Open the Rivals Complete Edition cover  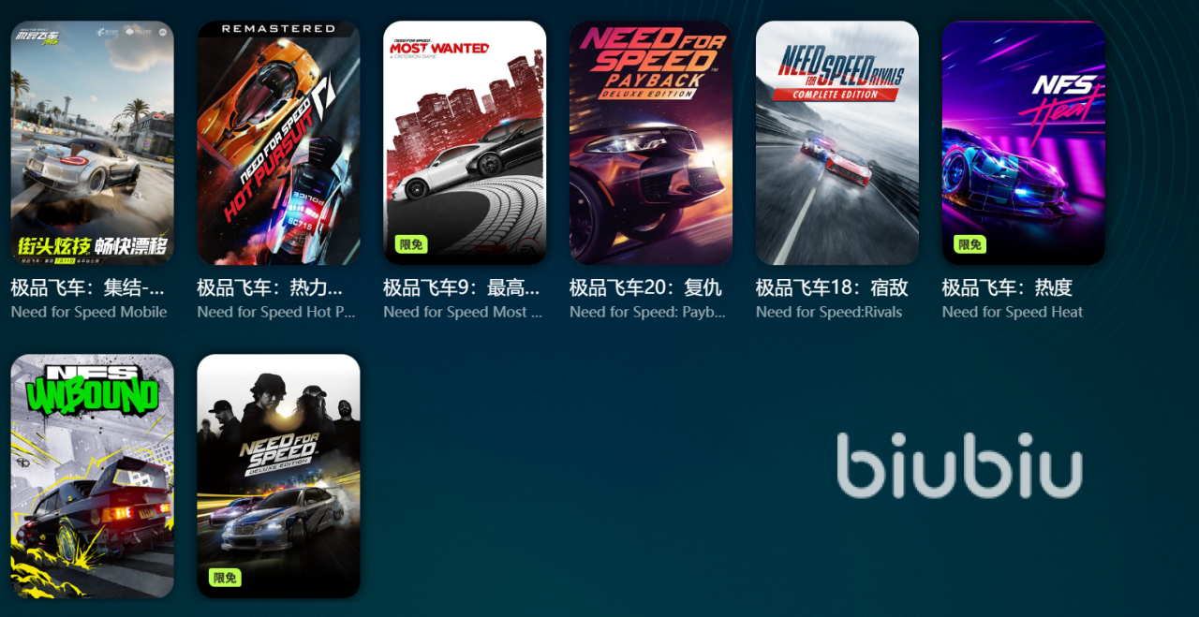837,142
